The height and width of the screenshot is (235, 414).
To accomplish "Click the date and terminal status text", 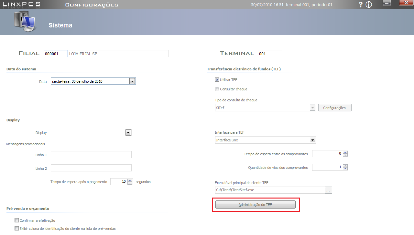I will pos(292,5).
